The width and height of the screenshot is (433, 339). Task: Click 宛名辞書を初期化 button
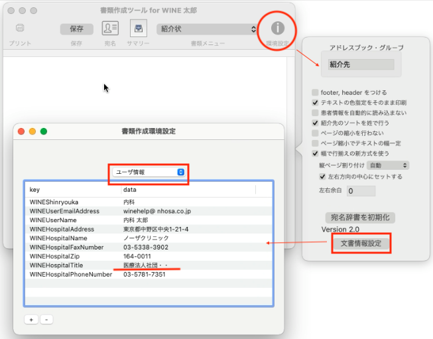tap(361, 217)
